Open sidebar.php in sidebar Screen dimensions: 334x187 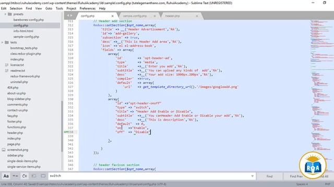click(15, 155)
